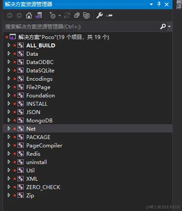Click the Forward navigation arrow in toolbar
The height and width of the screenshot is (211, 182).
pyautogui.click(x=19, y=15)
